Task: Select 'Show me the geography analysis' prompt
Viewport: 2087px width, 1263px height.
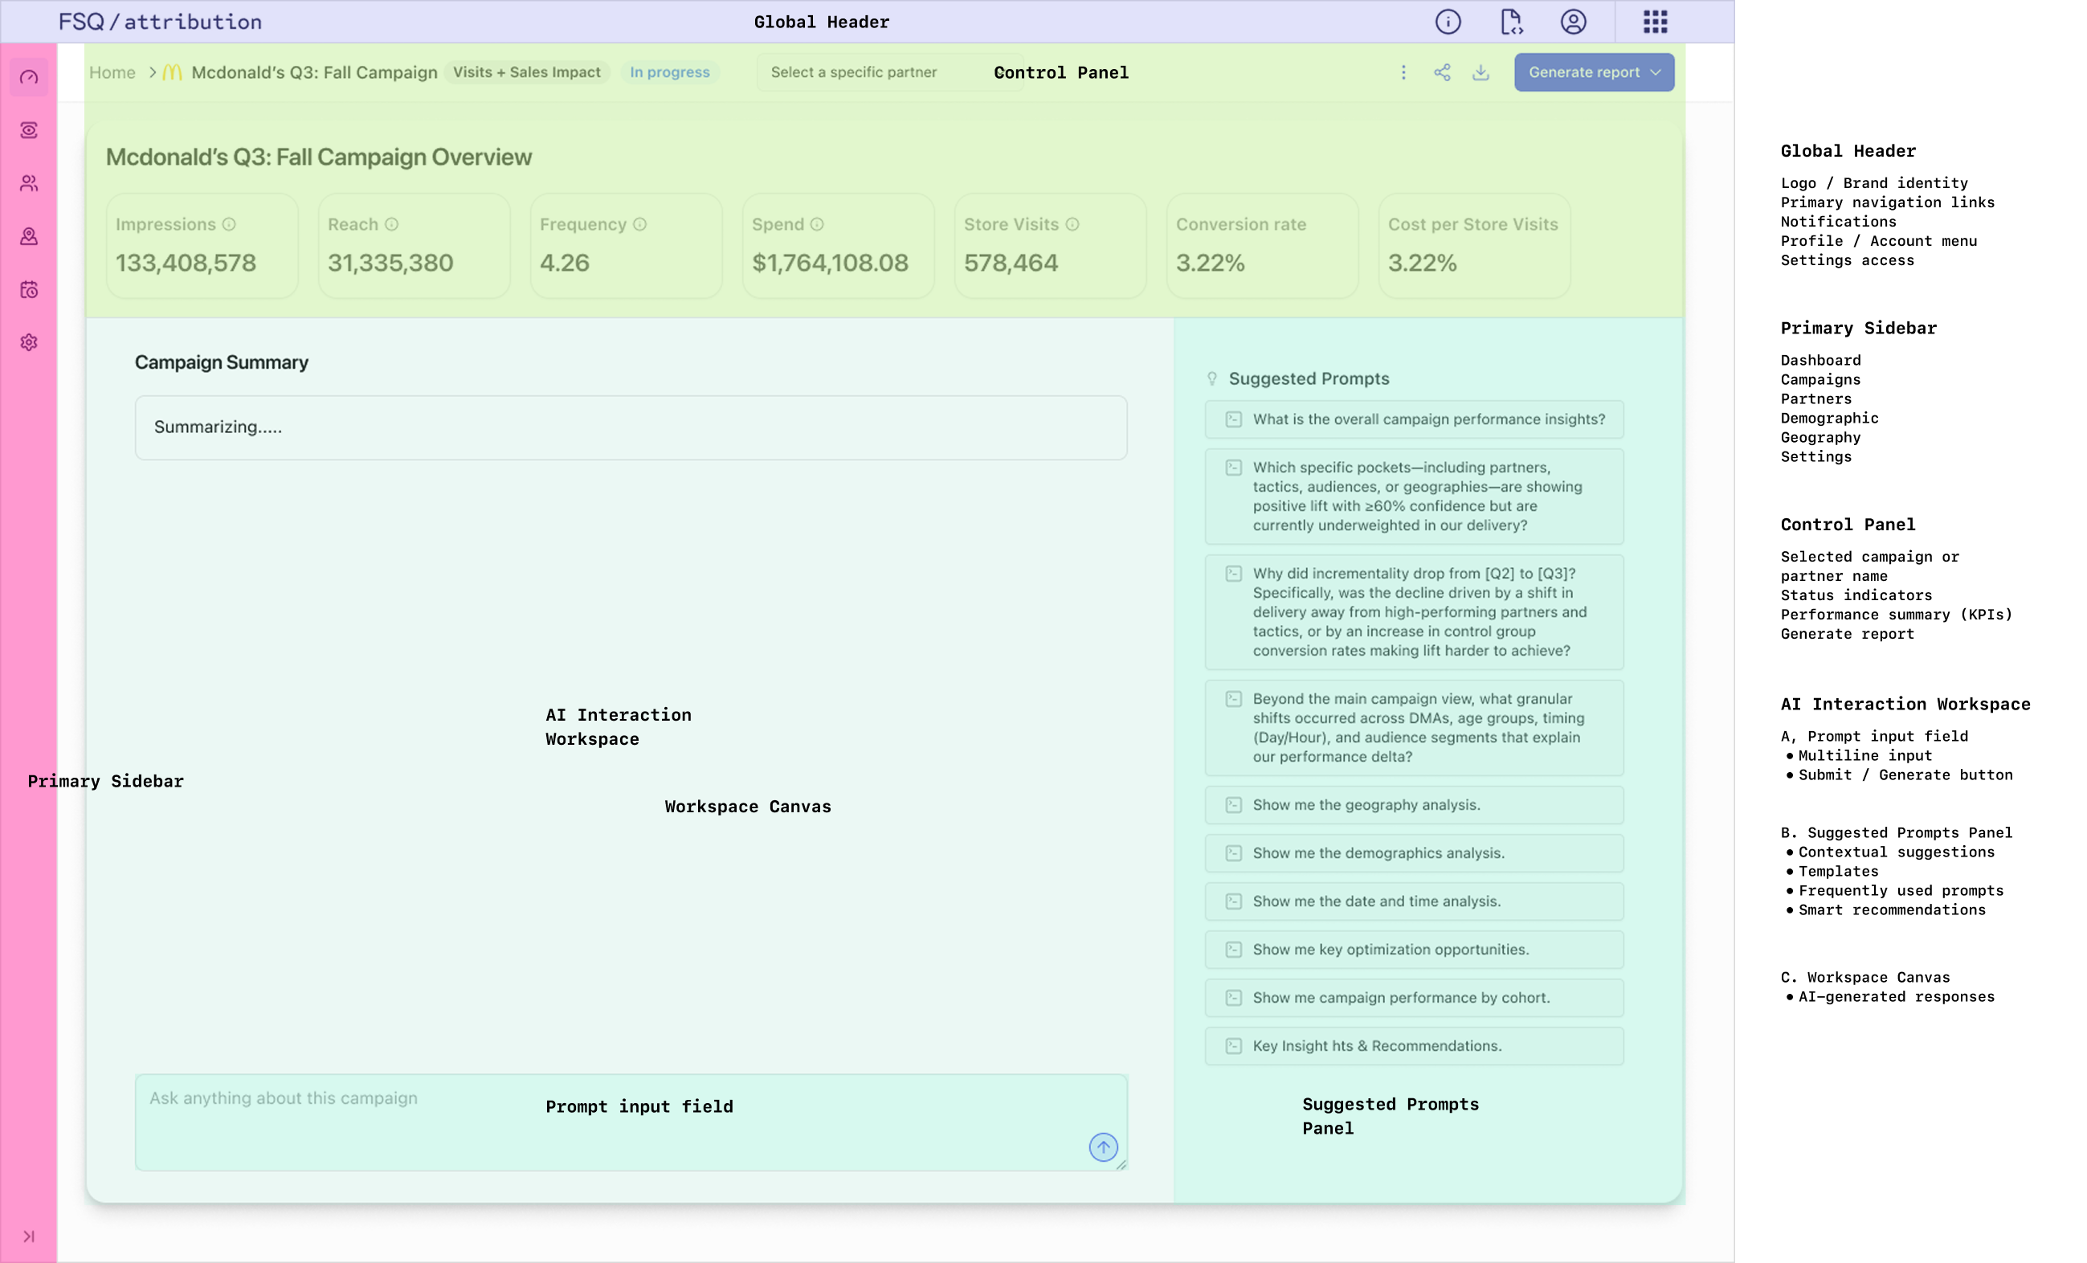Action: point(1413,805)
